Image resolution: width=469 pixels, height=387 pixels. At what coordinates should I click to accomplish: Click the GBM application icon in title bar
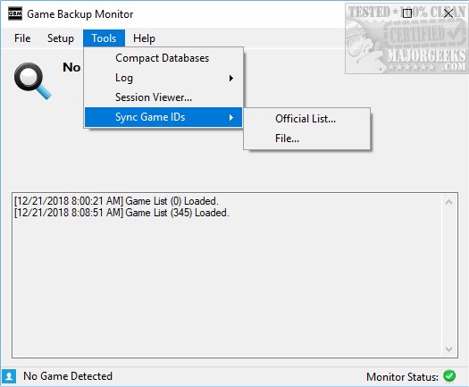[x=15, y=13]
